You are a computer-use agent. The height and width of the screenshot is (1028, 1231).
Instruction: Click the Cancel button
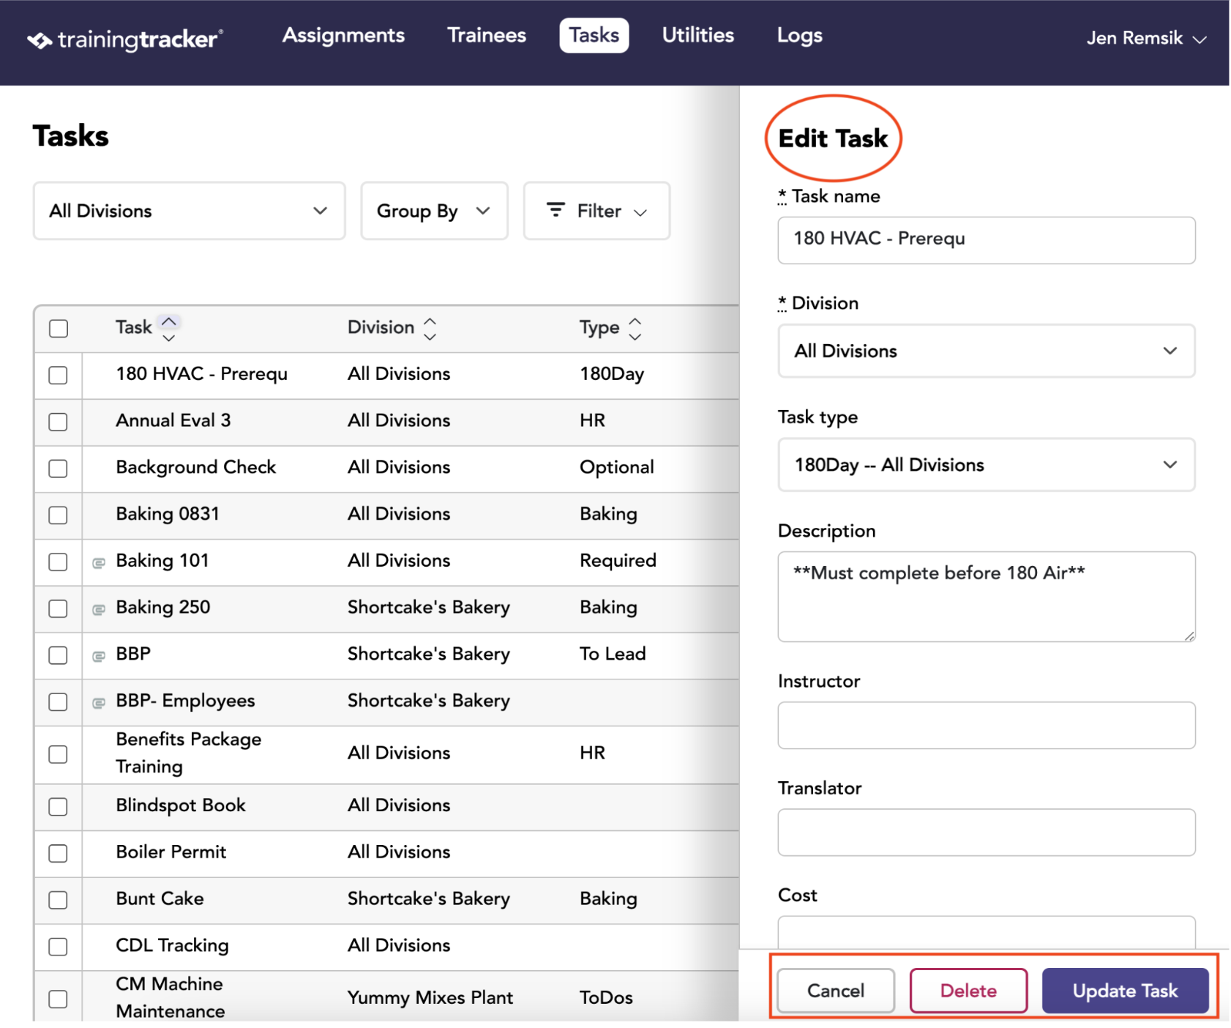pyautogui.click(x=836, y=991)
